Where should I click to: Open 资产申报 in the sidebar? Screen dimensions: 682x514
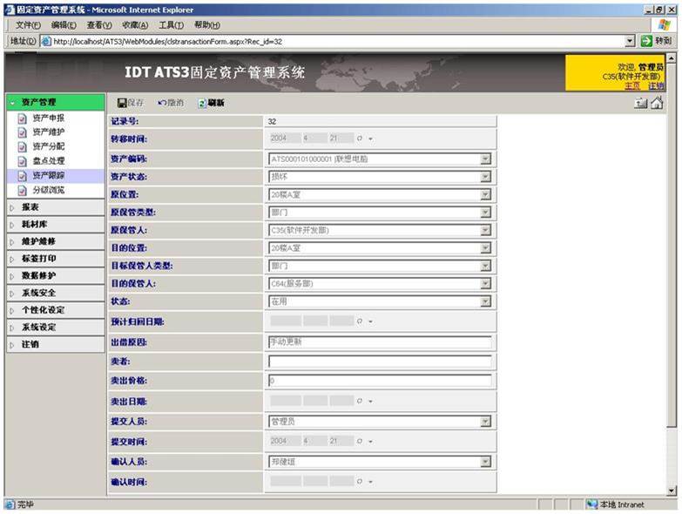pos(48,118)
